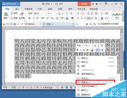
Task: Choose 段落(P) from context menu
Action: [x=96, y=82]
